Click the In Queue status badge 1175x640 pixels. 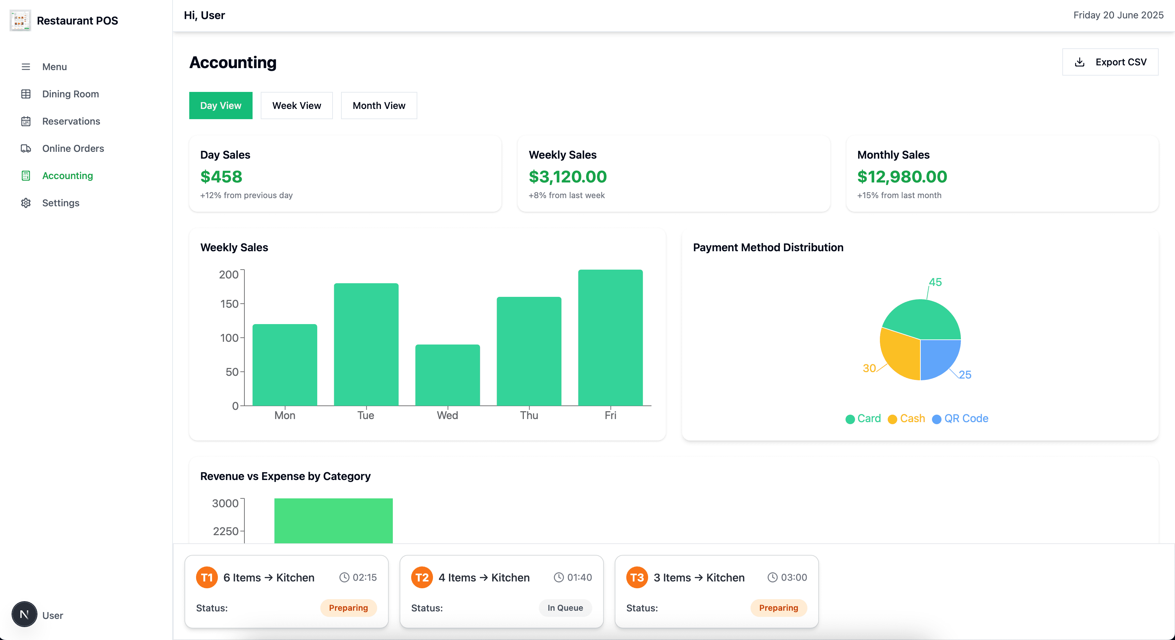click(565, 608)
